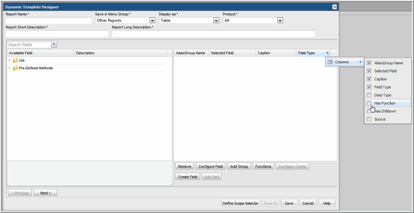Open the Product dropdown
Image resolution: width=414 pixels, height=213 pixels.
coord(280,20)
